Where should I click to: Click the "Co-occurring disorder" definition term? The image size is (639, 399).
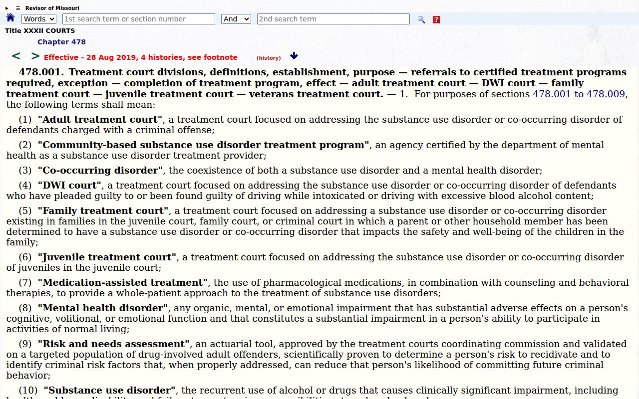[100, 170]
